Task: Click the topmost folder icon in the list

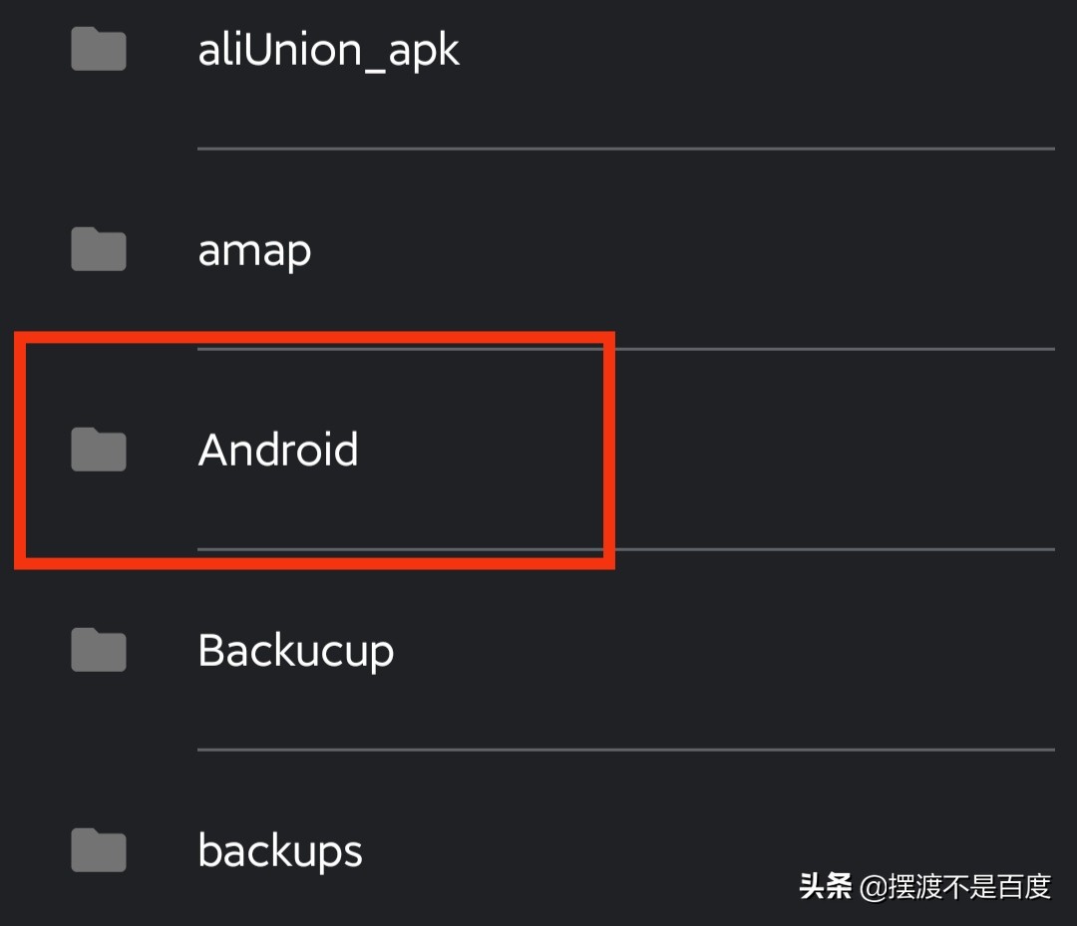Action: point(97,49)
